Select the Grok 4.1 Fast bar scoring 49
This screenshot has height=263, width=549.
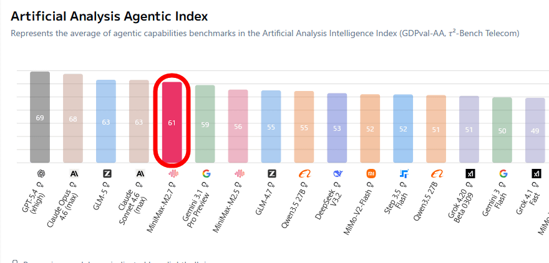535,131
